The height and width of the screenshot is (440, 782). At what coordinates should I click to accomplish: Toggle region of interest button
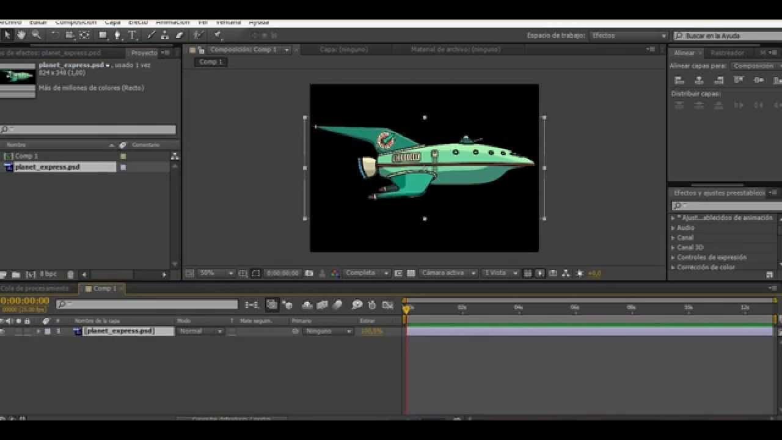pyautogui.click(x=398, y=273)
